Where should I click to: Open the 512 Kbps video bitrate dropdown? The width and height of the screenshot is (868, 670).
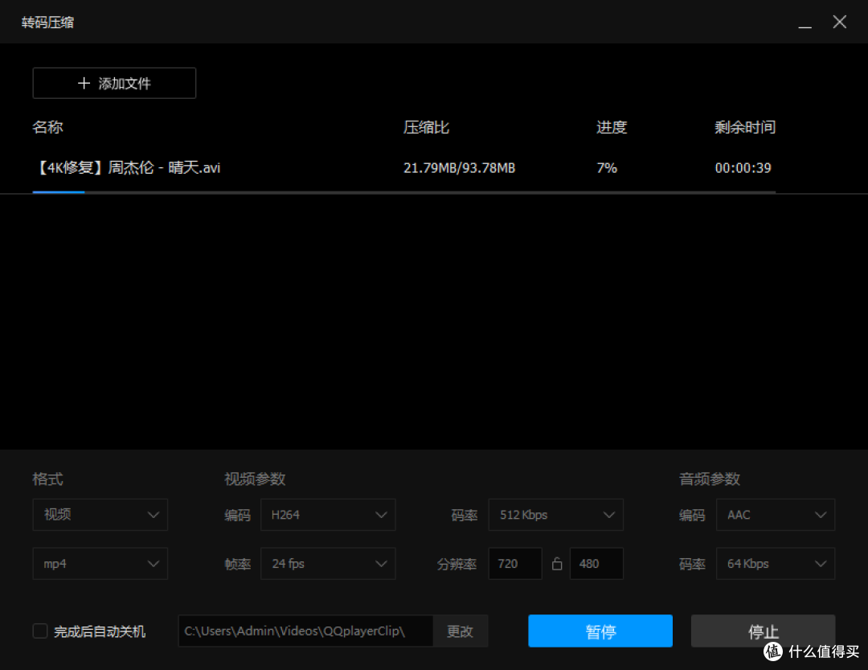click(556, 515)
